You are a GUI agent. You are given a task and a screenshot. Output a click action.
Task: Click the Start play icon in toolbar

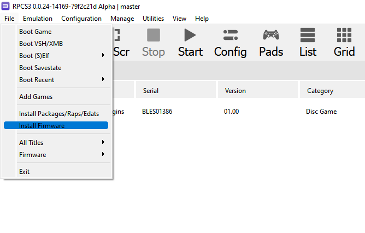pyautogui.click(x=190, y=36)
